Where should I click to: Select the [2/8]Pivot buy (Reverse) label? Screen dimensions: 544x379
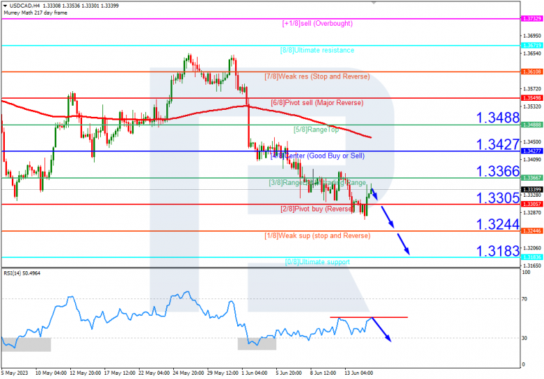pos(317,209)
